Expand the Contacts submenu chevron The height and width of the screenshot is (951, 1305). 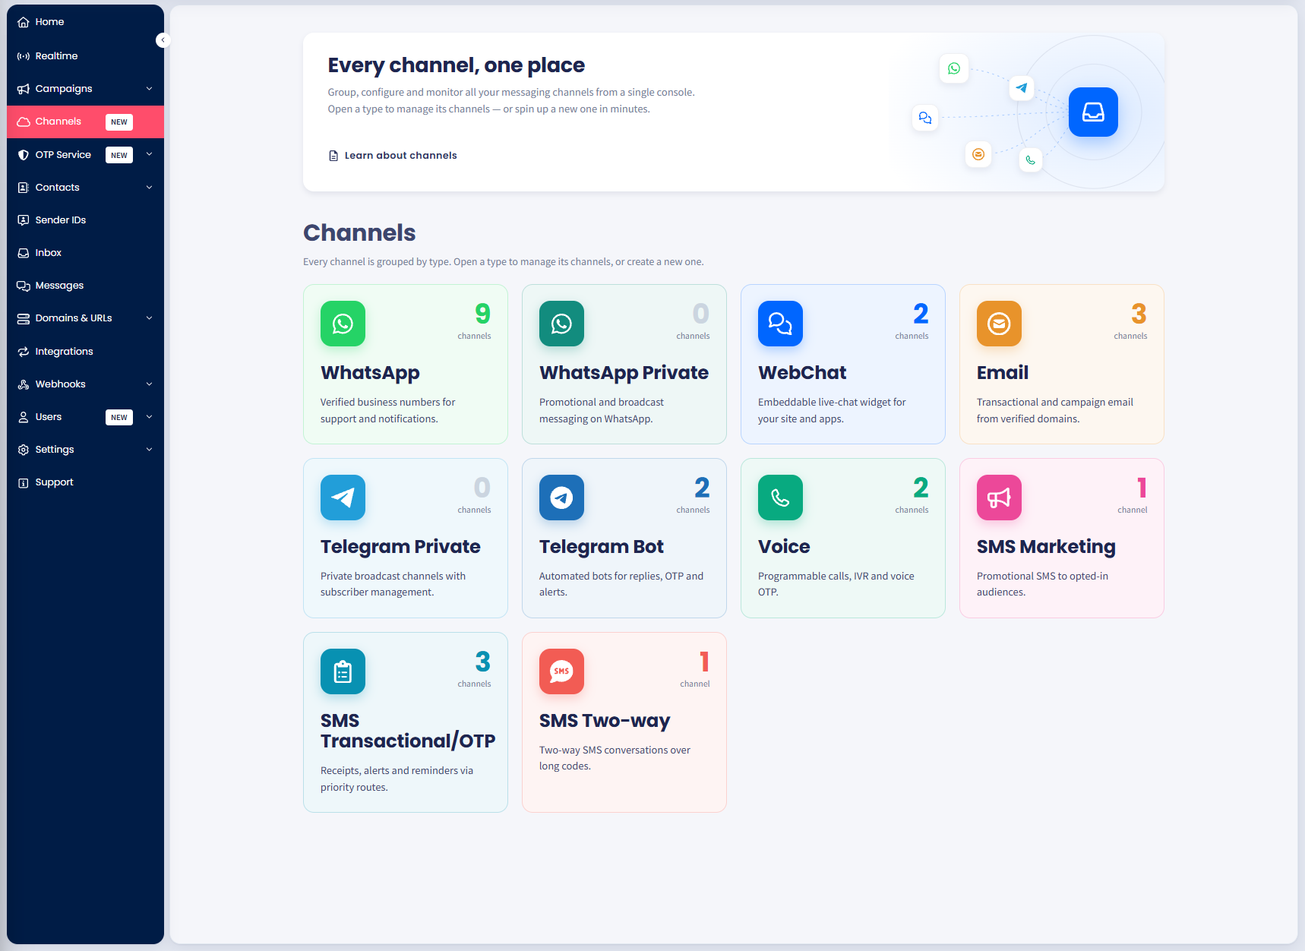pos(149,188)
